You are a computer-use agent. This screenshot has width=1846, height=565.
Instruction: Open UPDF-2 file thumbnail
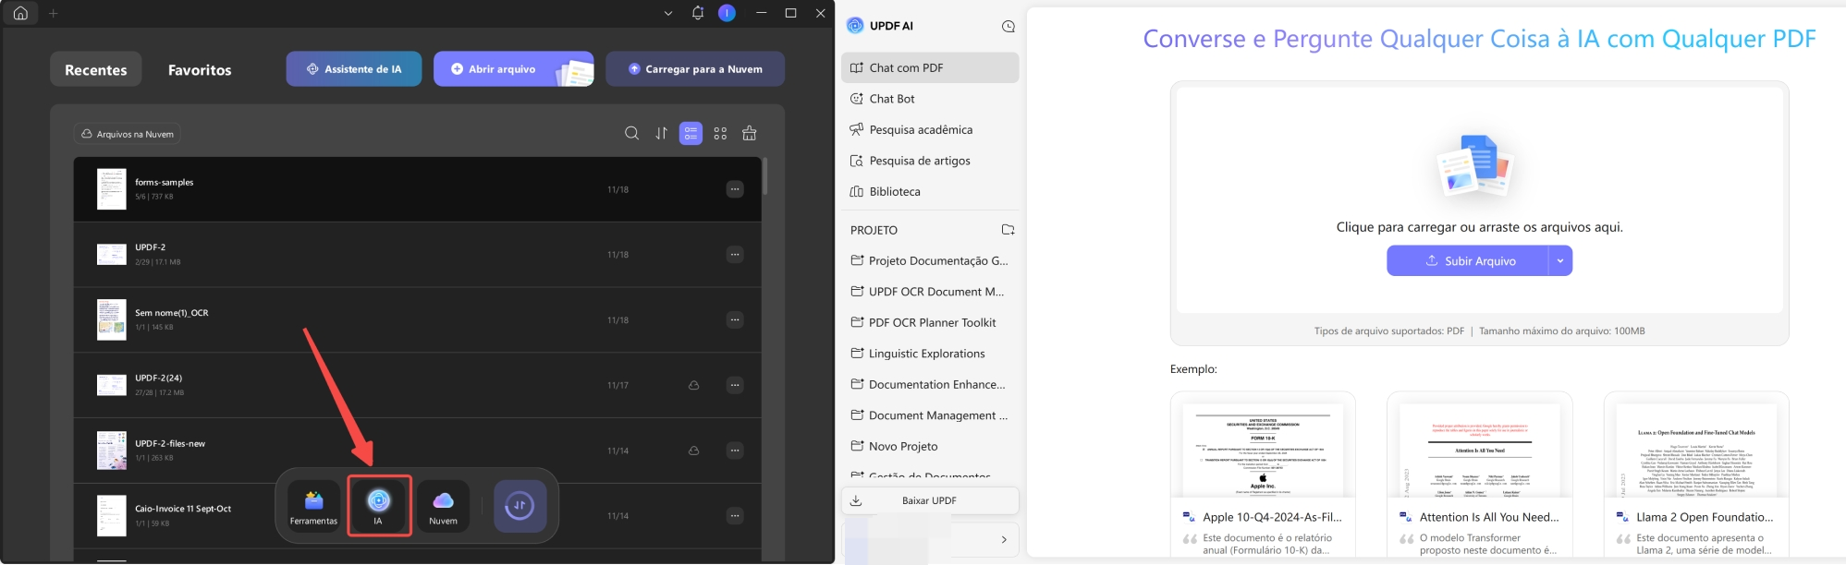[112, 254]
